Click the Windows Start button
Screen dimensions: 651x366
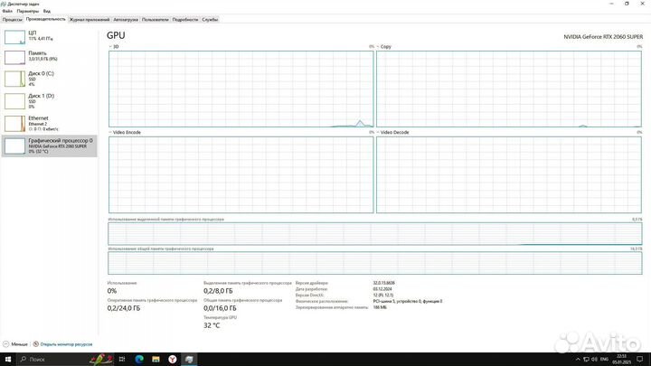coord(7,359)
